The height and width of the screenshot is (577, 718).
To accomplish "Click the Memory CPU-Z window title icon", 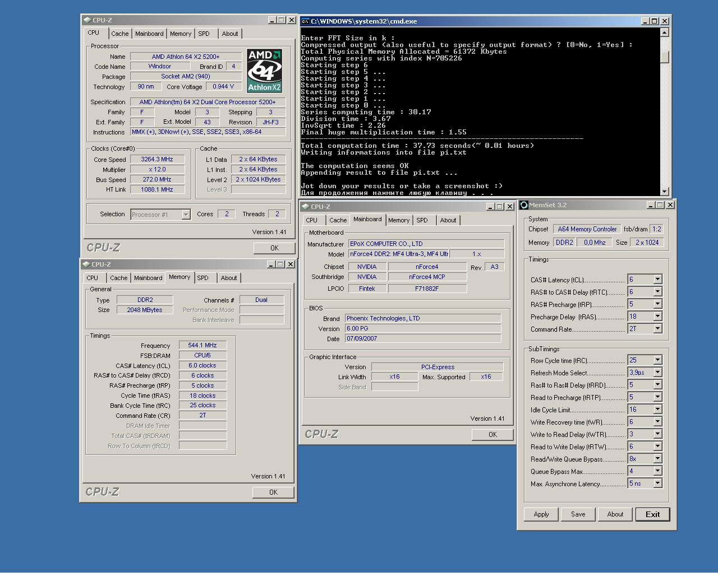I will tap(86, 264).
